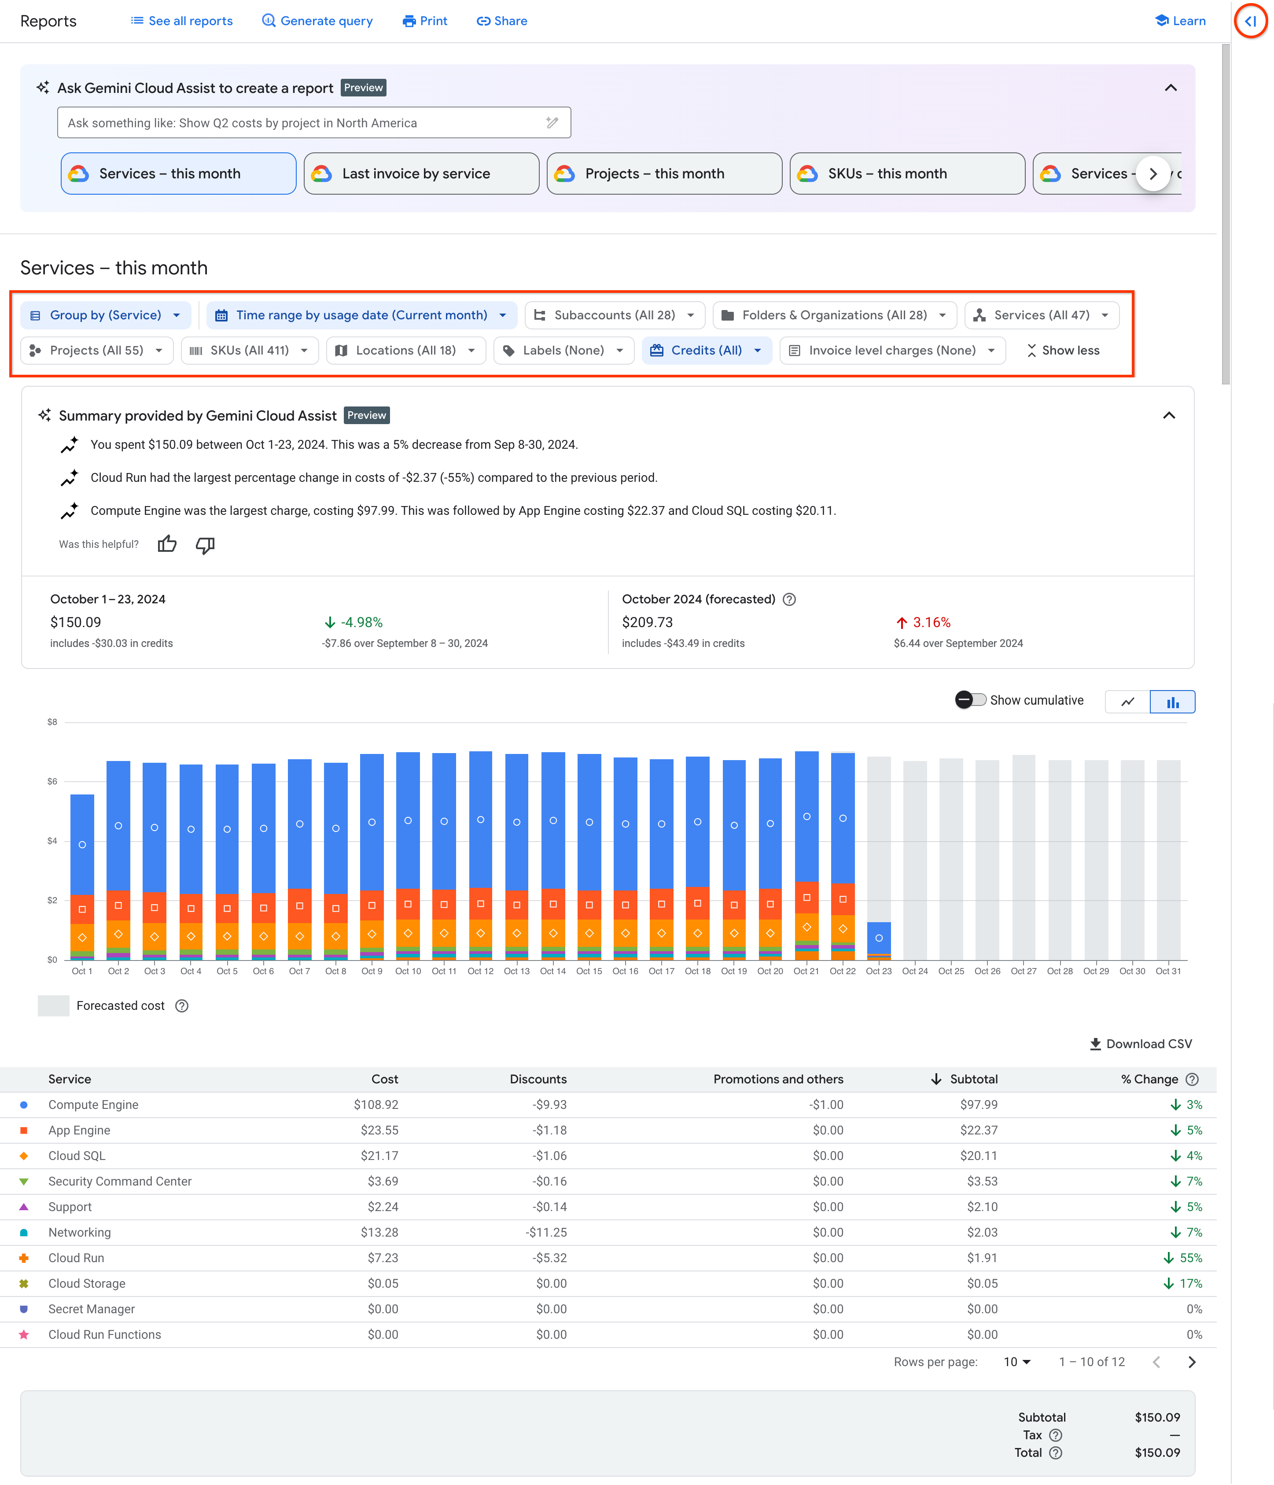Click green triangle marker for Security Command Center
1274x1485 pixels.
point(24,1181)
